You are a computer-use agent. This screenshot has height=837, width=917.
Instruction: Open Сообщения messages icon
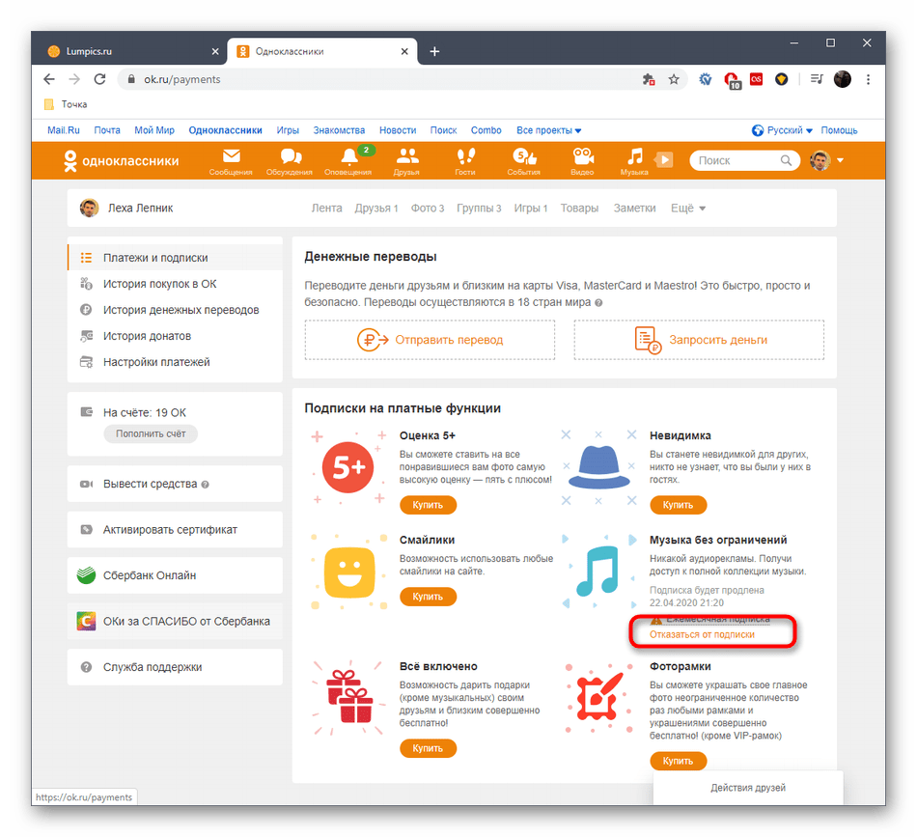coord(231,160)
